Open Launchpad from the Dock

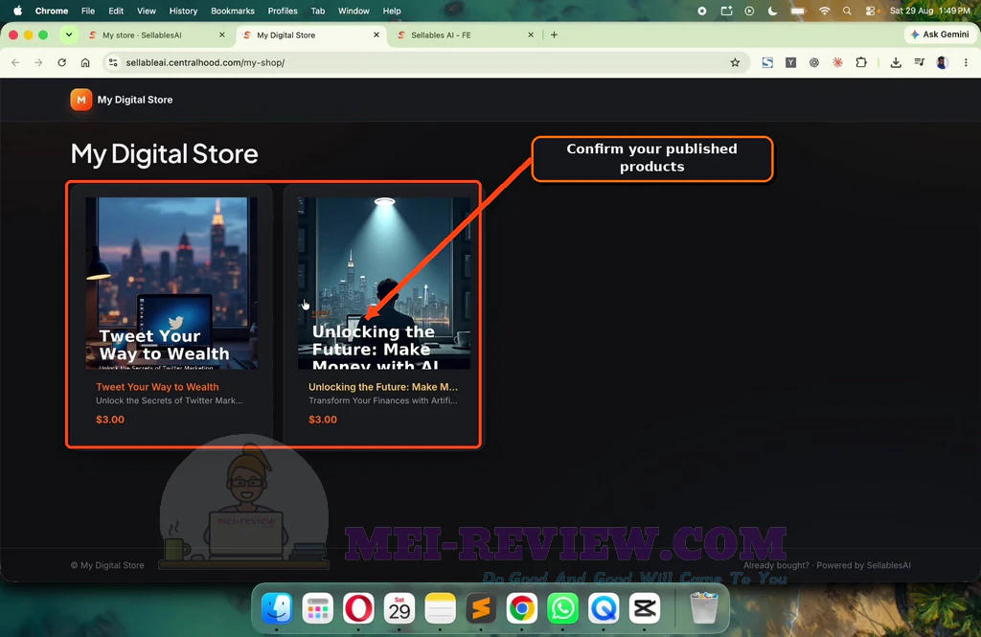[x=318, y=608]
